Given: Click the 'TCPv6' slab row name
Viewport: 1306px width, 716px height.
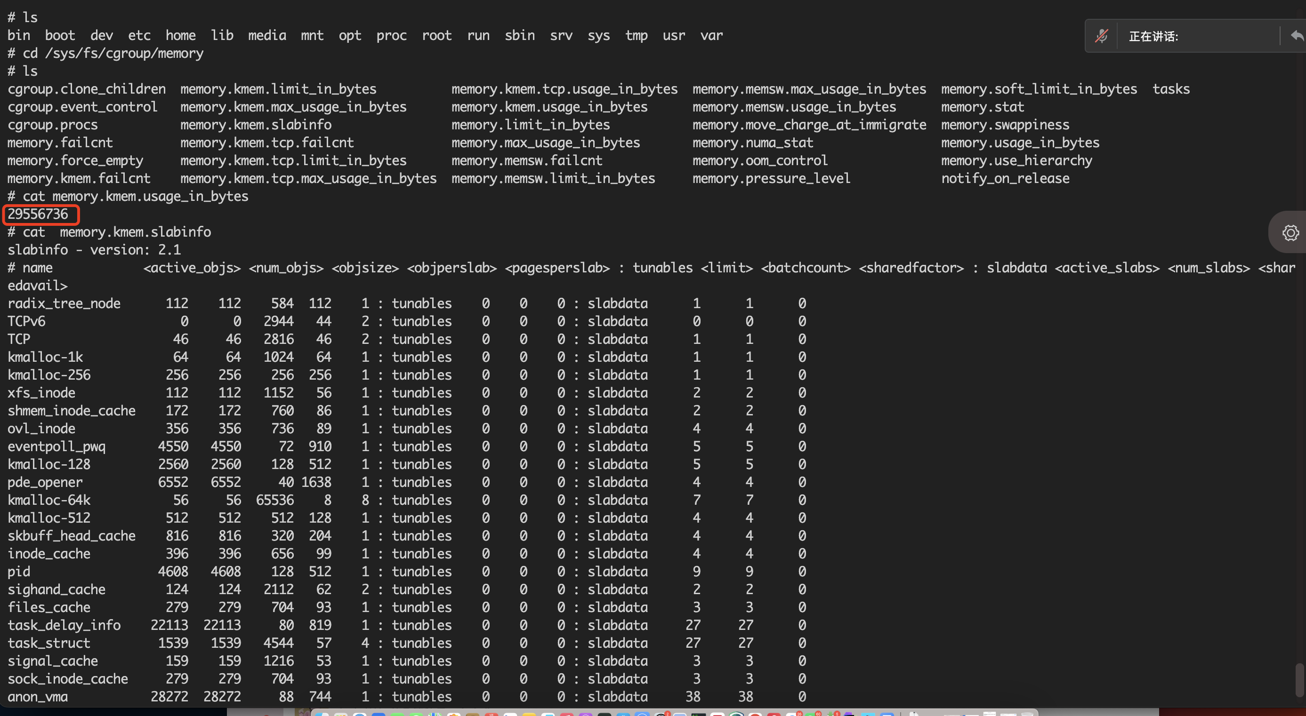Looking at the screenshot, I should pyautogui.click(x=26, y=321).
